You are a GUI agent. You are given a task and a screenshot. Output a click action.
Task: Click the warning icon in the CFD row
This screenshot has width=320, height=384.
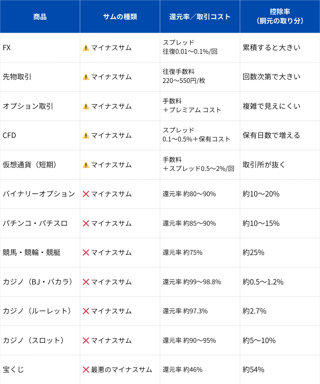86,135
